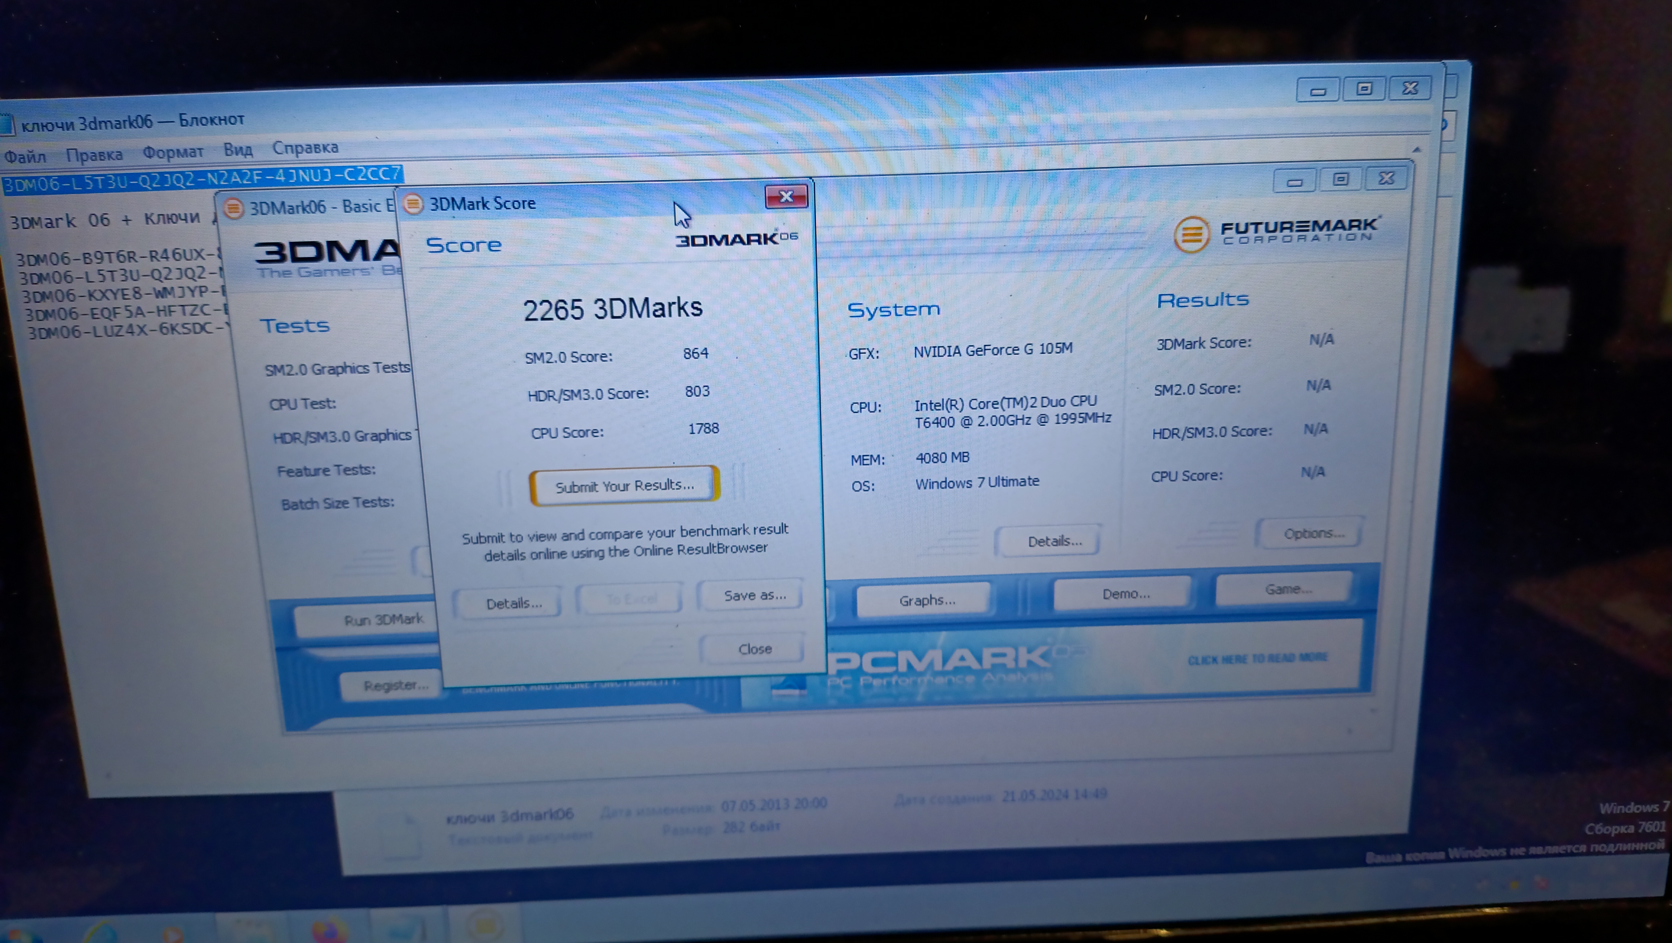
Task: Minimize the Notepad window
Action: tap(1318, 91)
